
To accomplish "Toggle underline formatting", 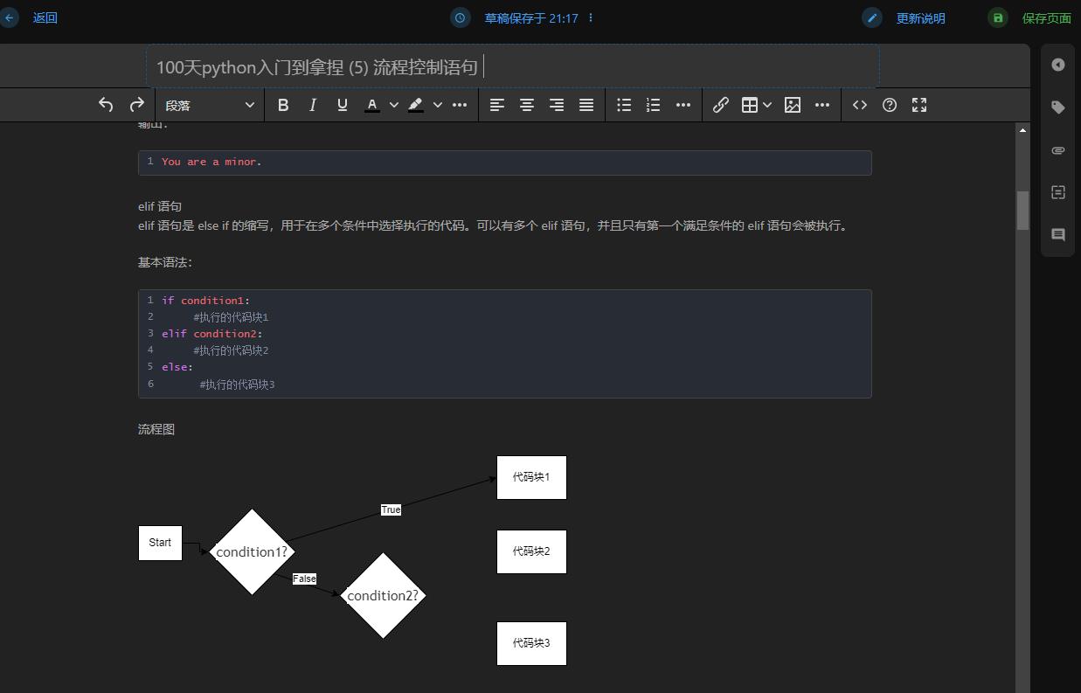I will click(342, 105).
